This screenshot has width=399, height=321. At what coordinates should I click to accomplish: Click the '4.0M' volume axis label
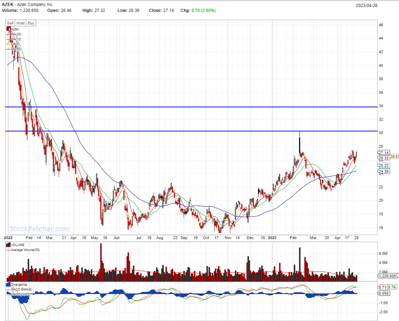[383, 263]
